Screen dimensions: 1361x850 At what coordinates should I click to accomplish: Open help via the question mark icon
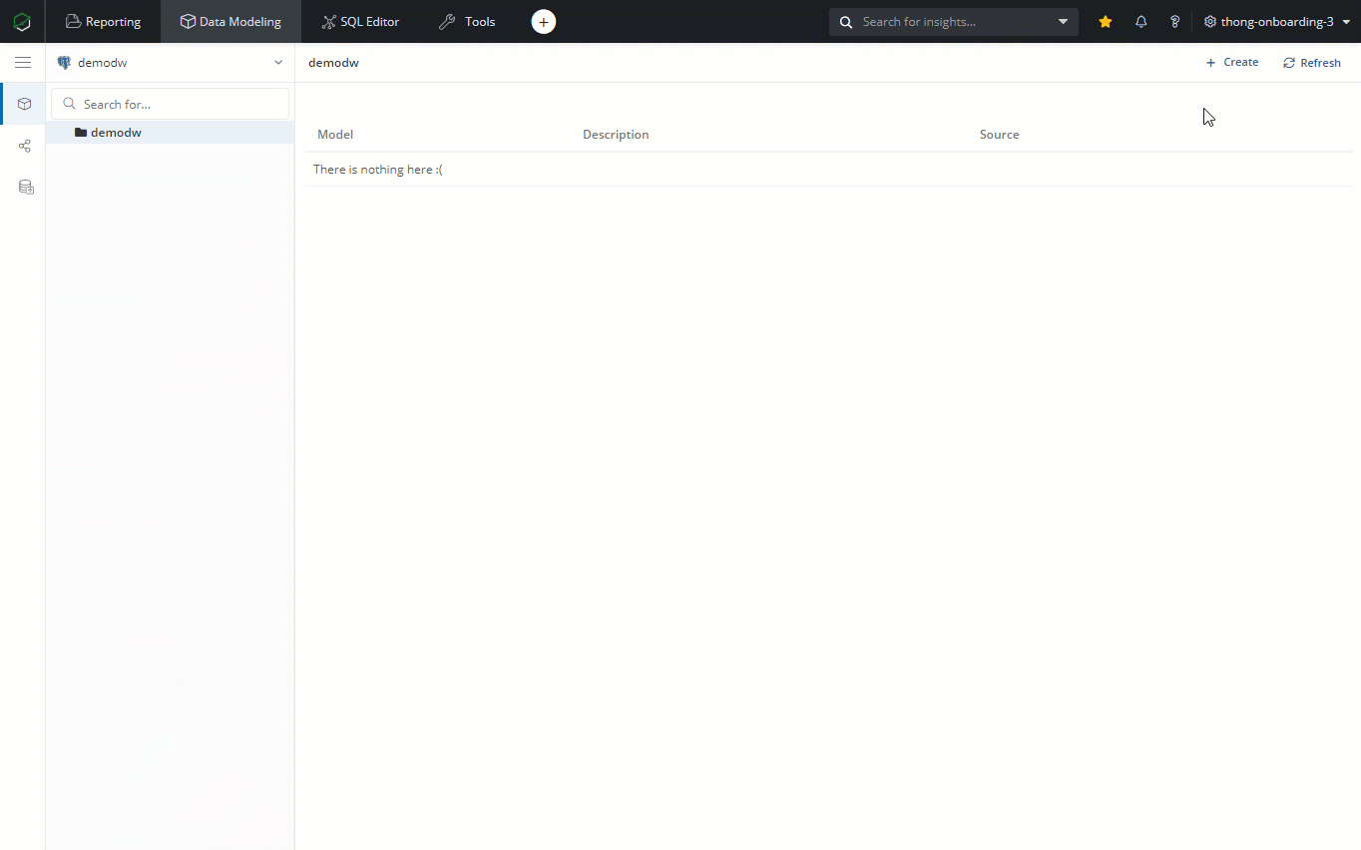pyautogui.click(x=1175, y=21)
